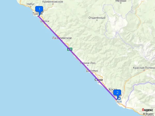Open the © Яндекс copyright link
Screen dimensions: 155x116
click(x=148, y=114)
